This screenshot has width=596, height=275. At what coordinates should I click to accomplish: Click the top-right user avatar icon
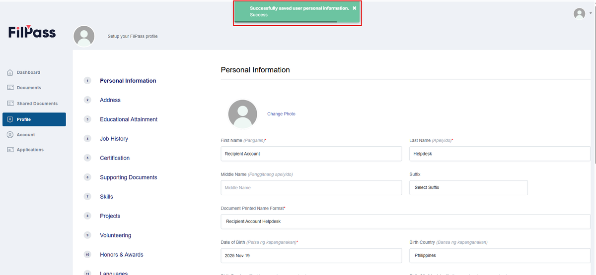579,14
